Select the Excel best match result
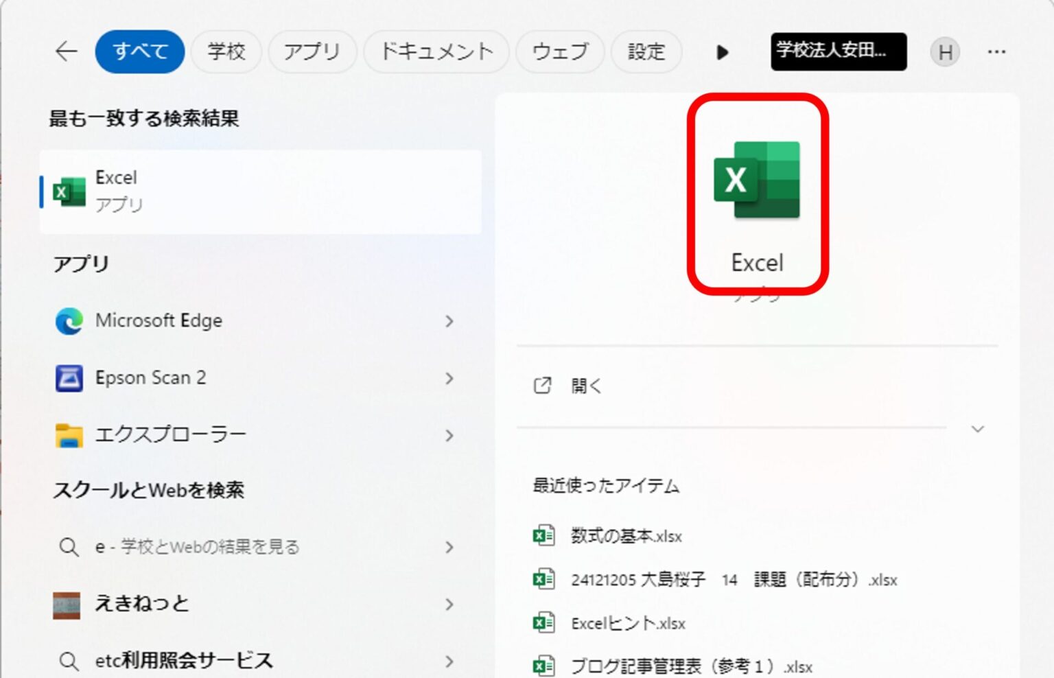1054x678 pixels. pos(261,191)
